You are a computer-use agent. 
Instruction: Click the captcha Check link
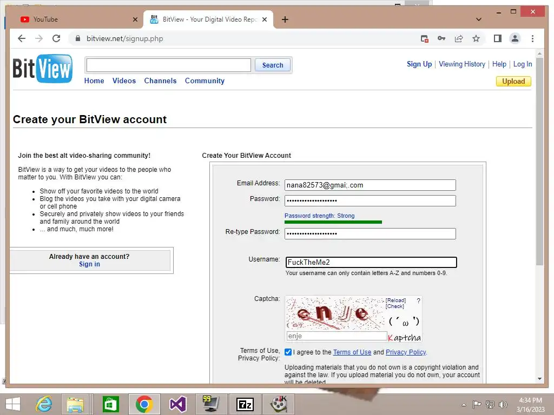[x=394, y=306]
